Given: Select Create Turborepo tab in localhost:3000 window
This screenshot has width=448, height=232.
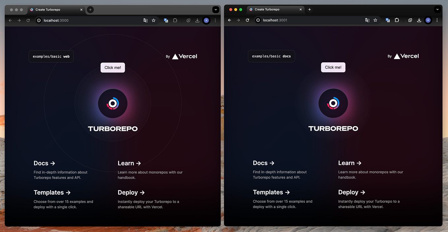Looking at the screenshot, I should [56, 10].
